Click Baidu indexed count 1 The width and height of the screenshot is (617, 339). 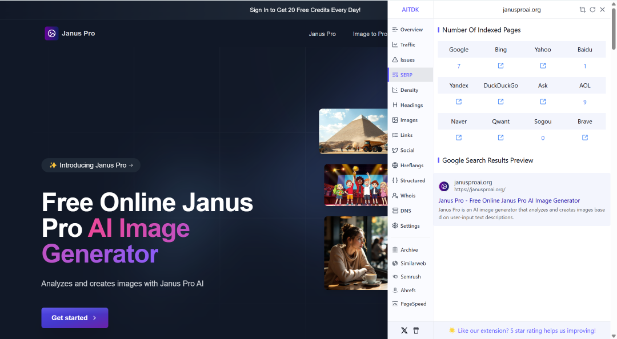585,66
